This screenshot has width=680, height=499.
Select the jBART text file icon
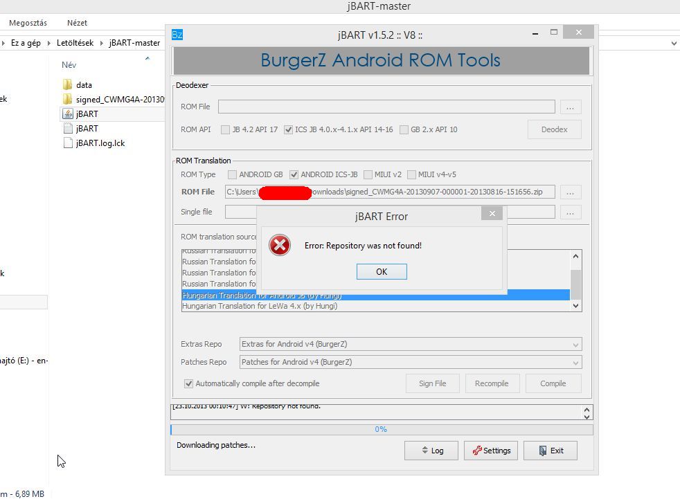click(68, 128)
